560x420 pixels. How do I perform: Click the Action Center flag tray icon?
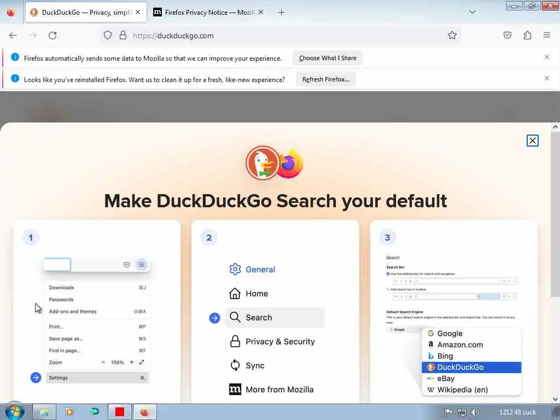449,412
